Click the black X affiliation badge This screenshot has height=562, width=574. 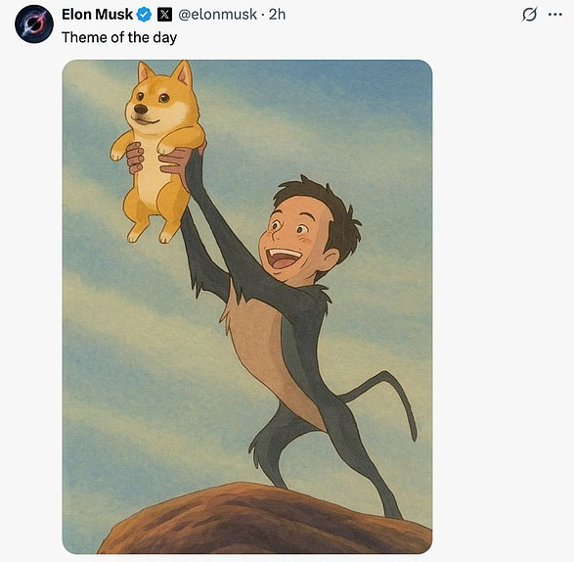[x=164, y=15]
